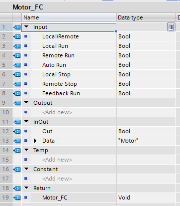Expand the Data structure in InOut
Screen dimensions: 180x206
pyautogui.click(x=35, y=141)
